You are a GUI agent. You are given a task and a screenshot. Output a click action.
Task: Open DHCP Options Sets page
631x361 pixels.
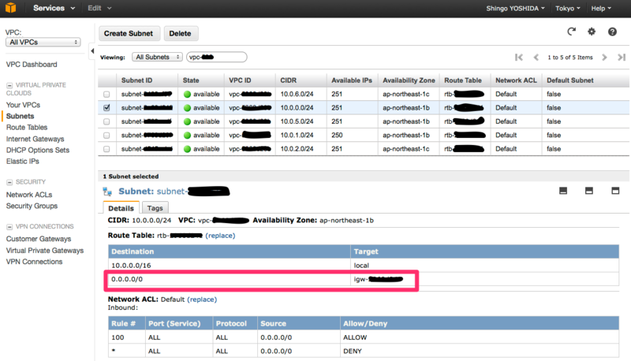tap(37, 151)
